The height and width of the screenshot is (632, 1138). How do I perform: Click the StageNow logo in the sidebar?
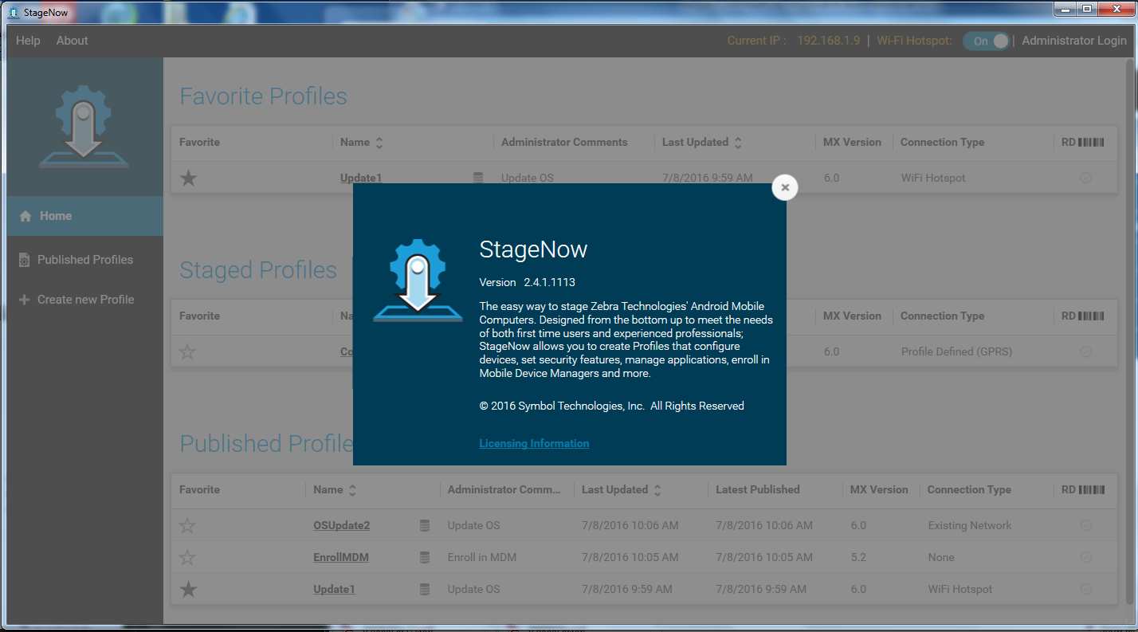(84, 127)
